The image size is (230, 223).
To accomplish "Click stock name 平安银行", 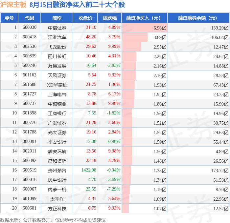I will click(x=57, y=142).
